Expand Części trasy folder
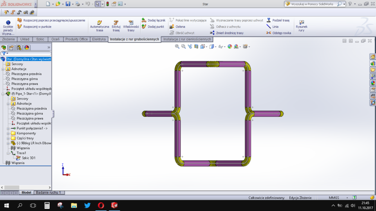Viewport: 376px width, 211px height. click(x=8, y=138)
